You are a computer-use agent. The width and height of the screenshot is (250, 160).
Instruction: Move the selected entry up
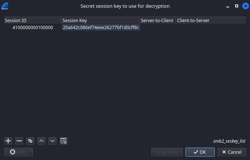click(x=41, y=141)
